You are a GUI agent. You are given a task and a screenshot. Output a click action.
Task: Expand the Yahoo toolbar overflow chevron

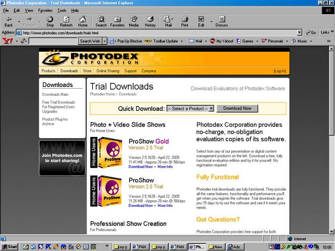click(x=329, y=41)
